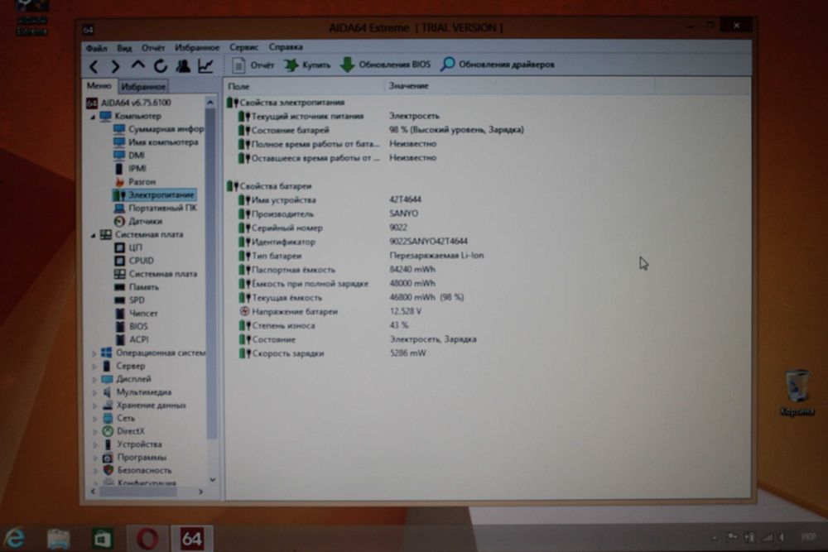Open the Отчёт menu in menu bar
828x552 pixels.
tap(153, 48)
